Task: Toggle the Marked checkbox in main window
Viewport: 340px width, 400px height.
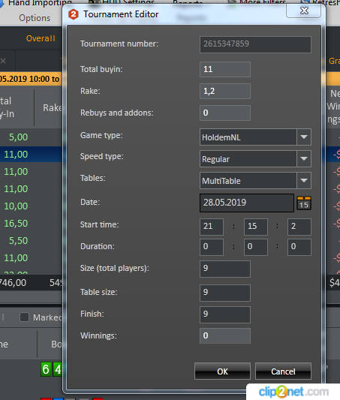Action: (x=25, y=317)
